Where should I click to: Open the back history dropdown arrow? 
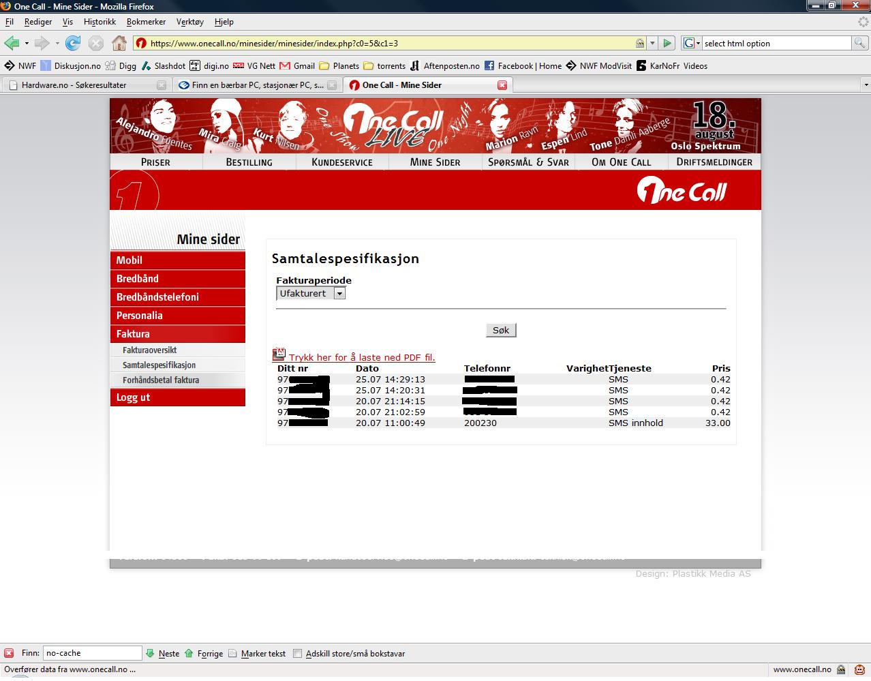27,43
